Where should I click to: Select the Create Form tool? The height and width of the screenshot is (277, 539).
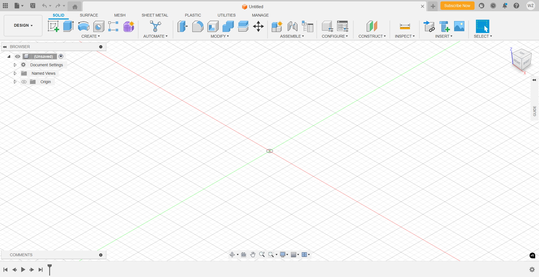[129, 26]
